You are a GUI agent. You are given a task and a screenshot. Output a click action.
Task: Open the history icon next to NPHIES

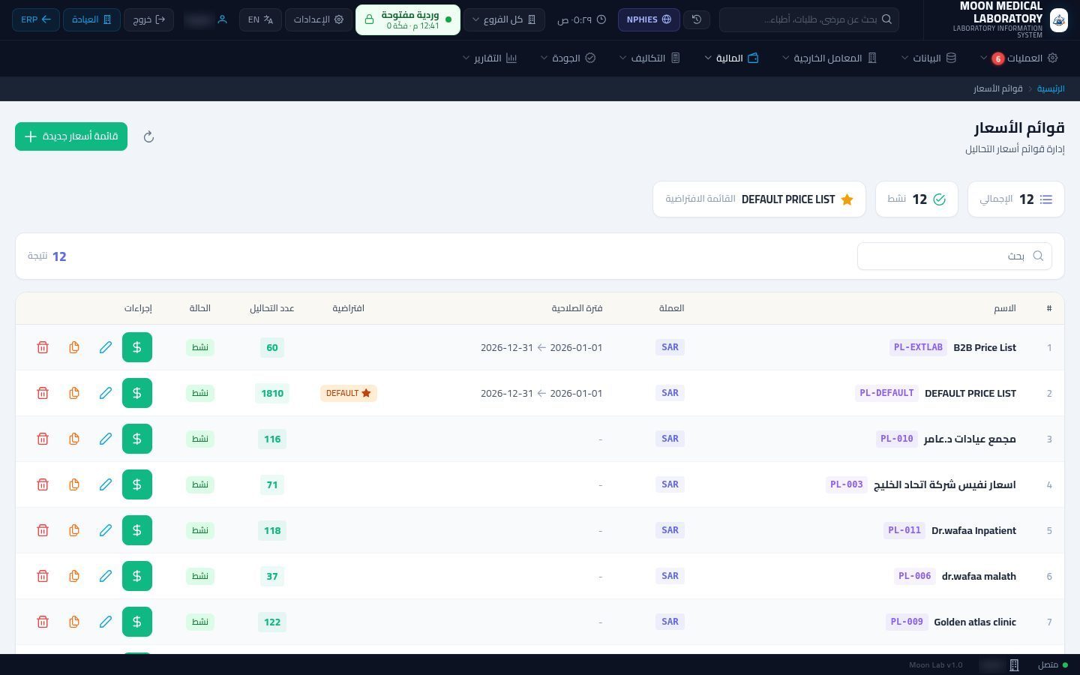click(697, 19)
